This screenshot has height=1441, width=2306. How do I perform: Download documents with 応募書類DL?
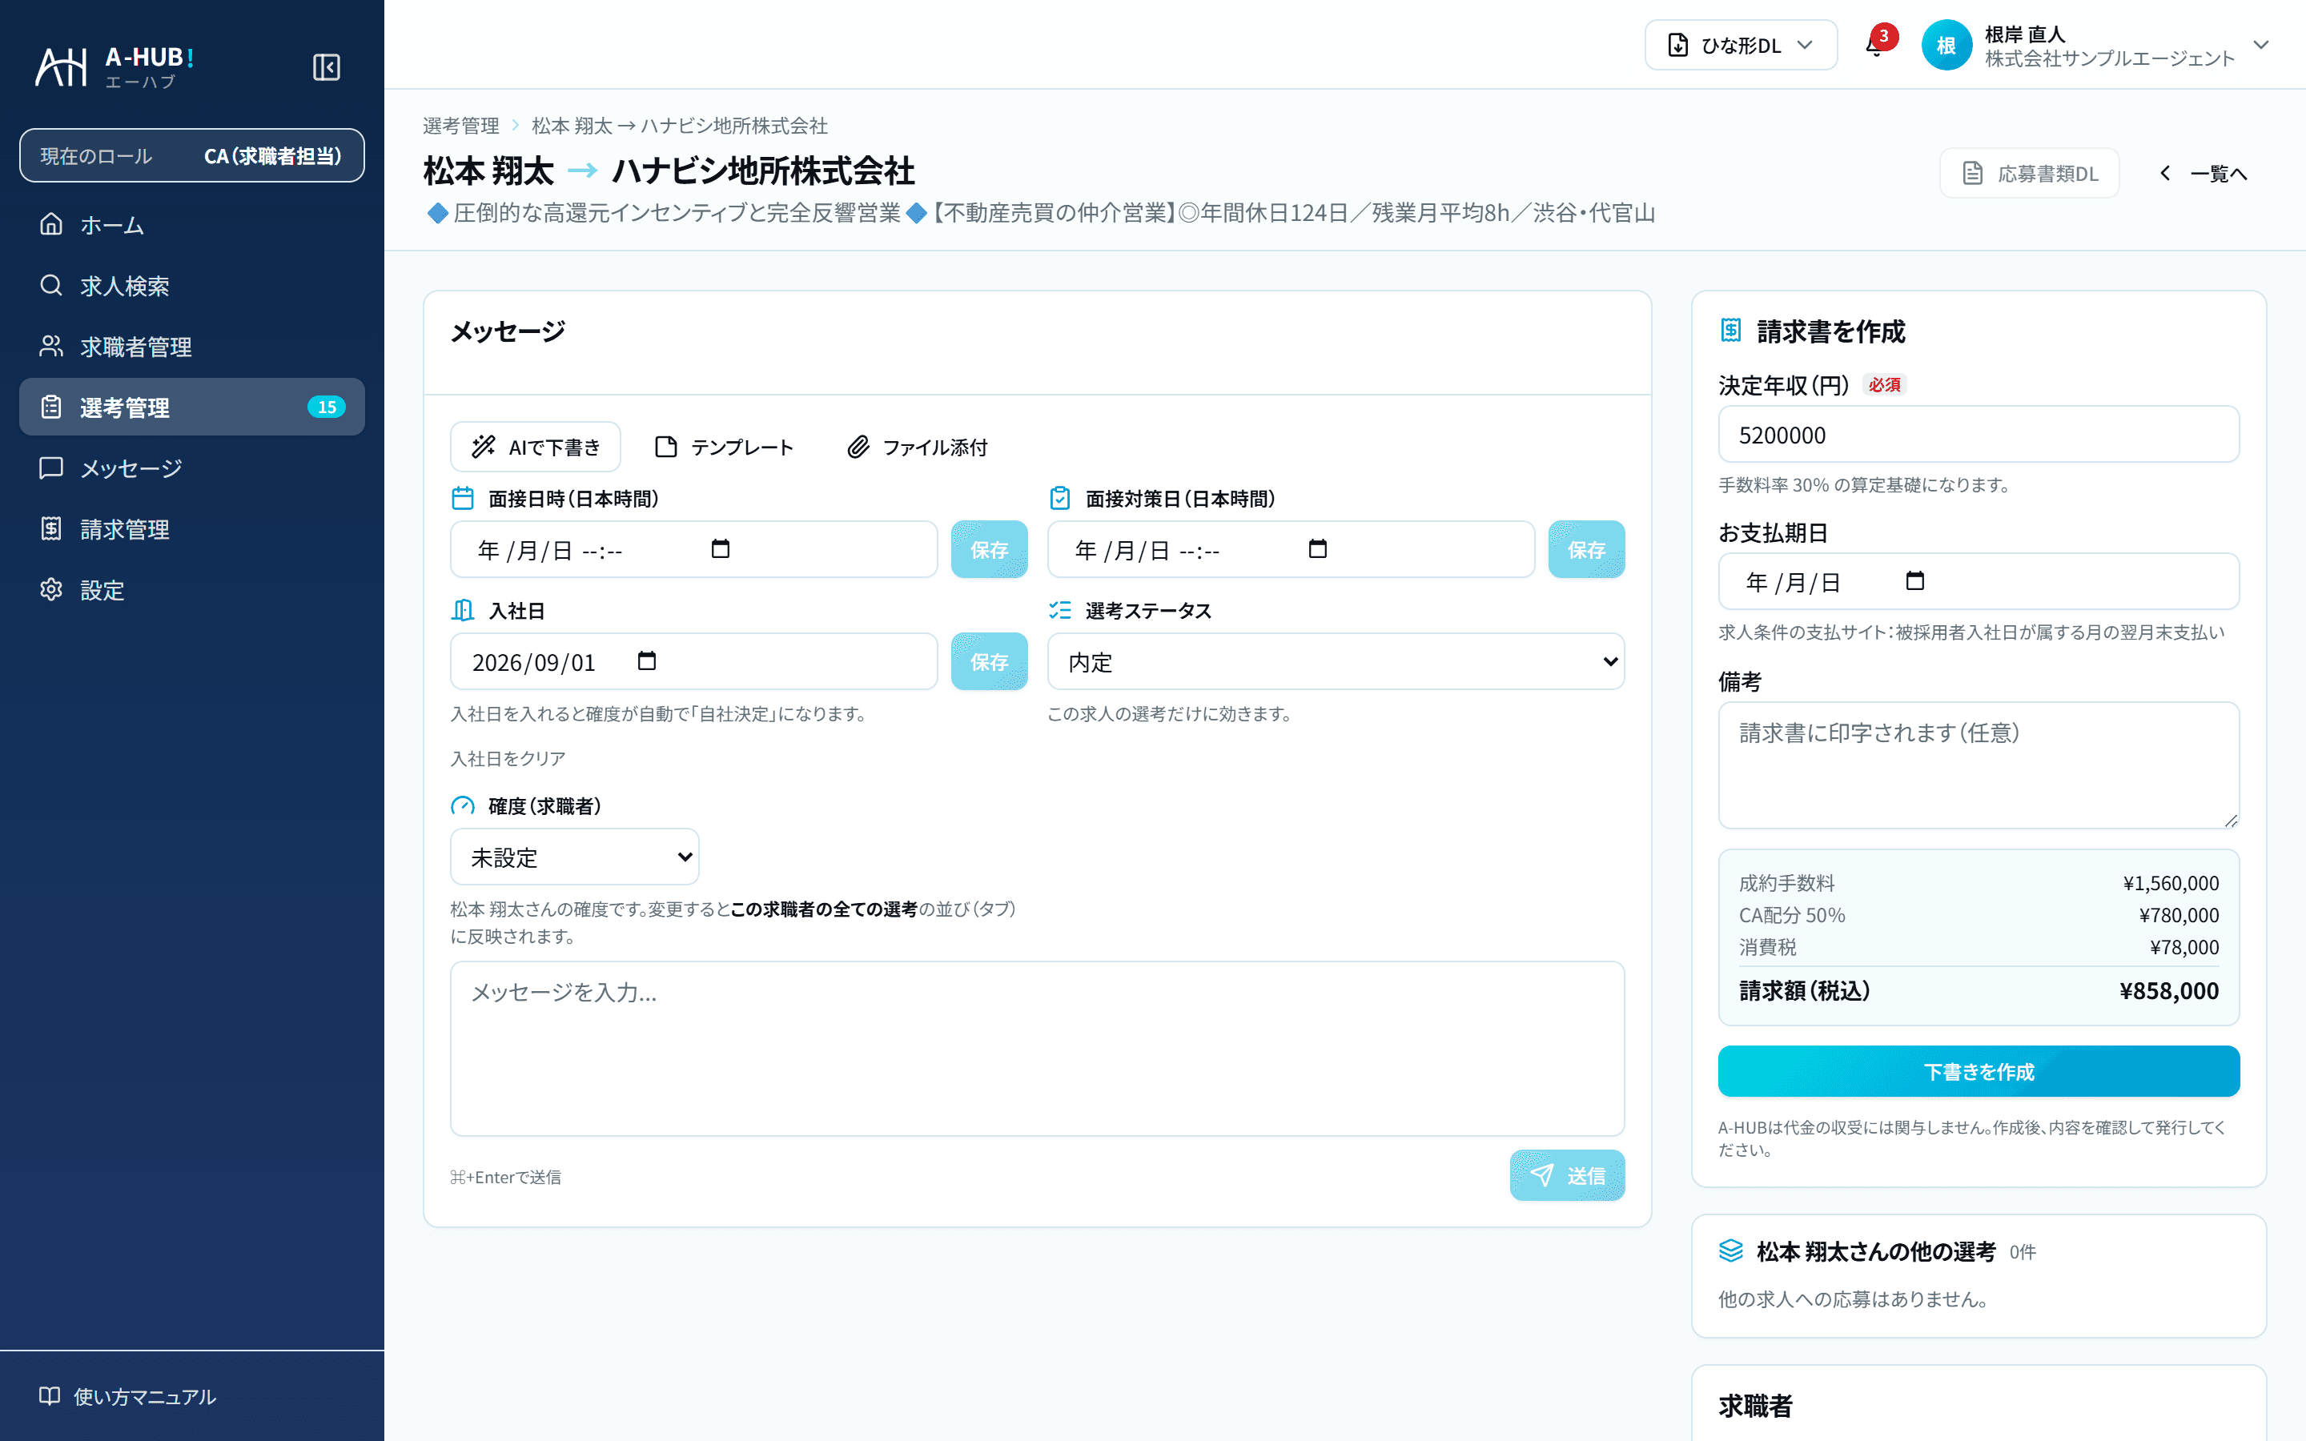pos(2030,174)
